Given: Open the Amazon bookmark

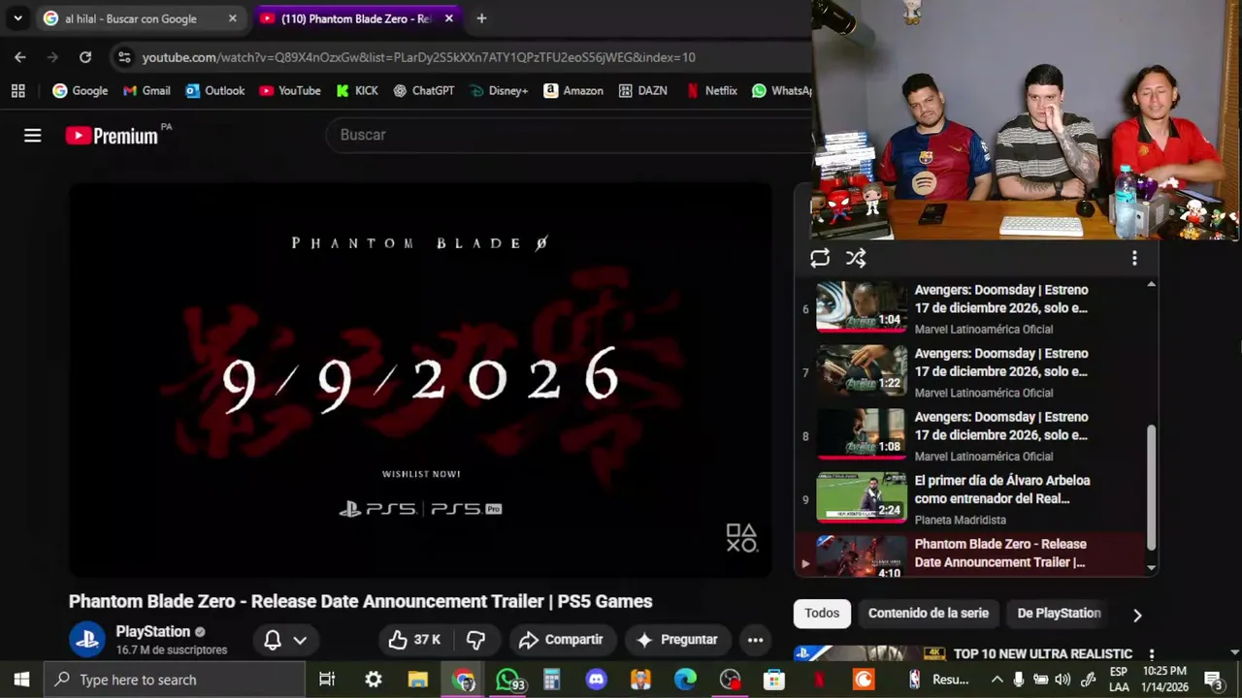Looking at the screenshot, I should pyautogui.click(x=573, y=91).
